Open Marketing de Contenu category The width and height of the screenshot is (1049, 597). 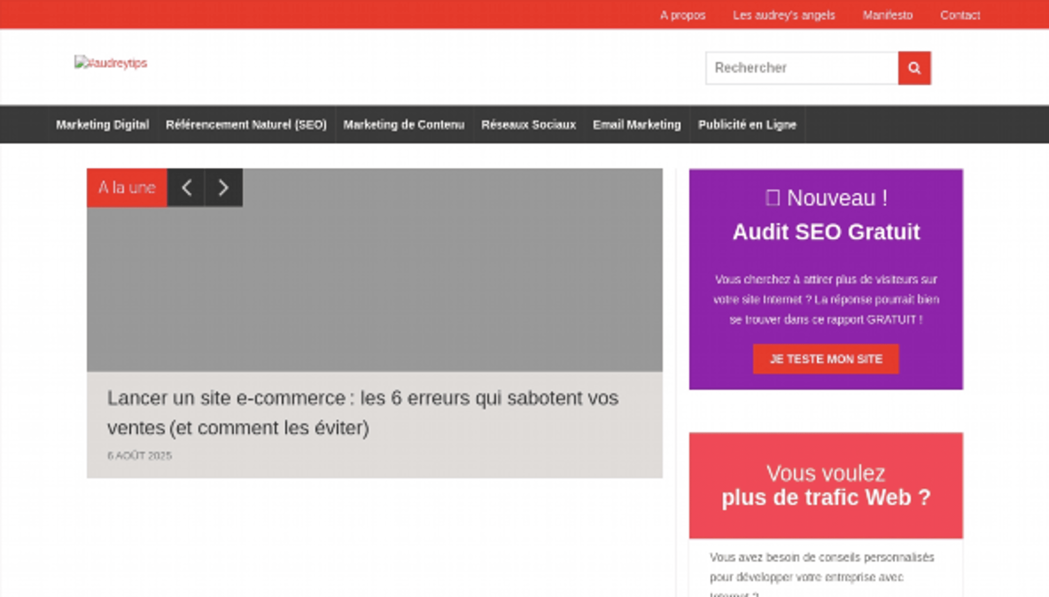point(403,125)
